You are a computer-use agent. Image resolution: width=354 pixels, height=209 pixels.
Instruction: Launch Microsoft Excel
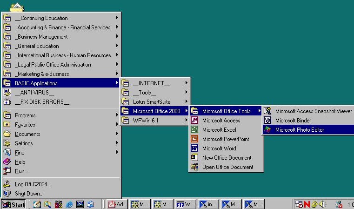coord(226,130)
